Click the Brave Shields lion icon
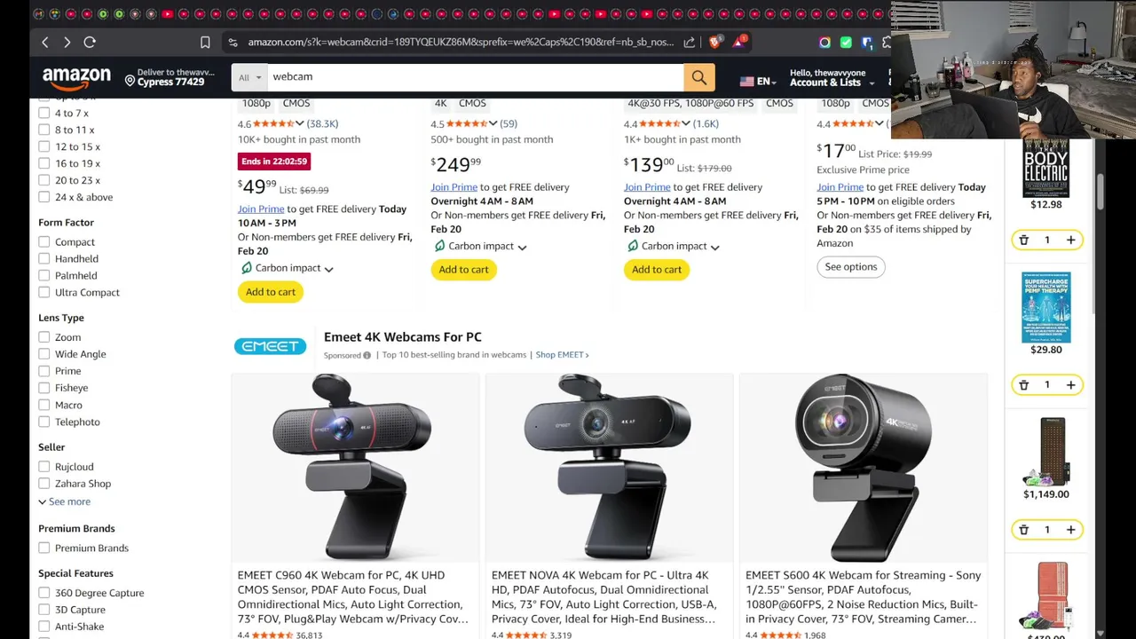Viewport: 1136px width, 639px height. pyautogui.click(x=715, y=42)
